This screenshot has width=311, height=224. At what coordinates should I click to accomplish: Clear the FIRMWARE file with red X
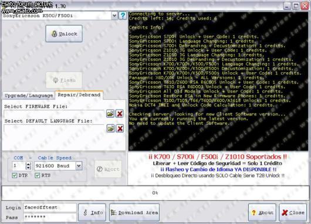pyautogui.click(x=120, y=114)
